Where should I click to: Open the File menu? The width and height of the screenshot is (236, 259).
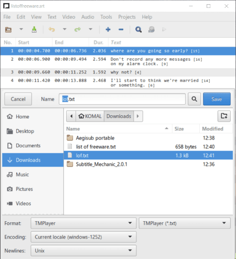(7, 17)
